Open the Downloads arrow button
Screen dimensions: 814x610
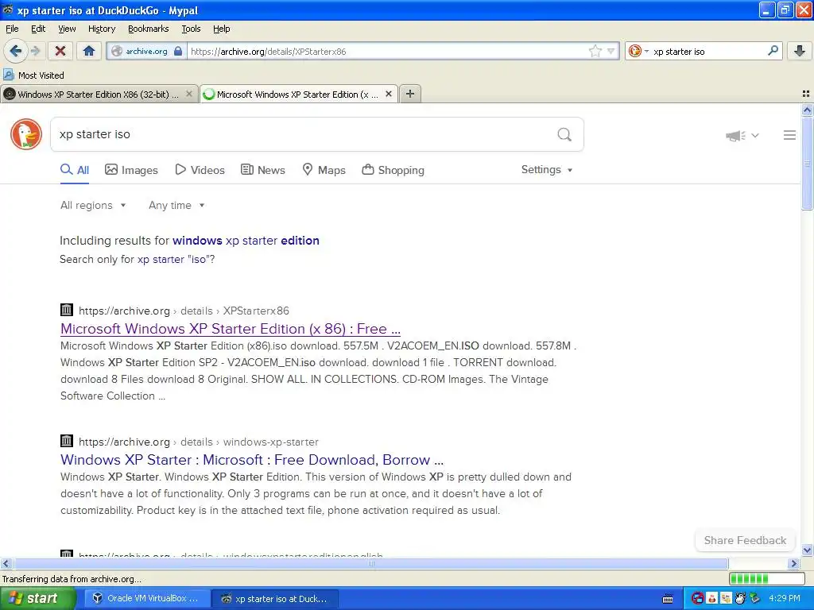pos(800,51)
